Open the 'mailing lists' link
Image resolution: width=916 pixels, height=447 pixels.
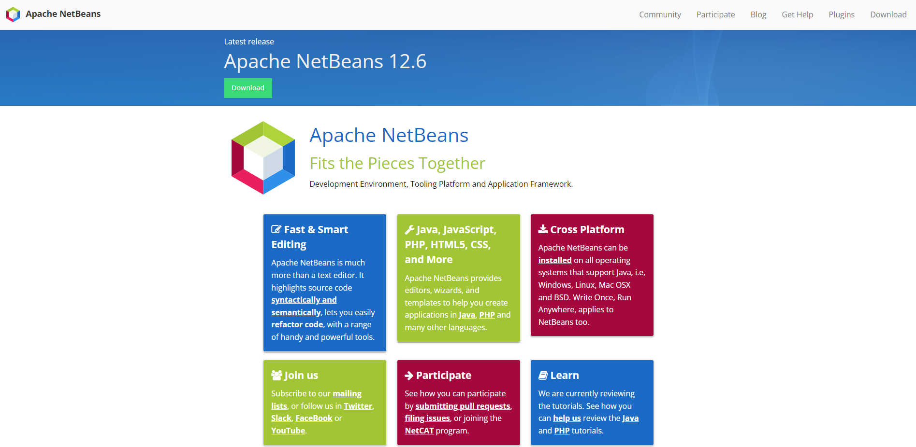tap(316, 400)
